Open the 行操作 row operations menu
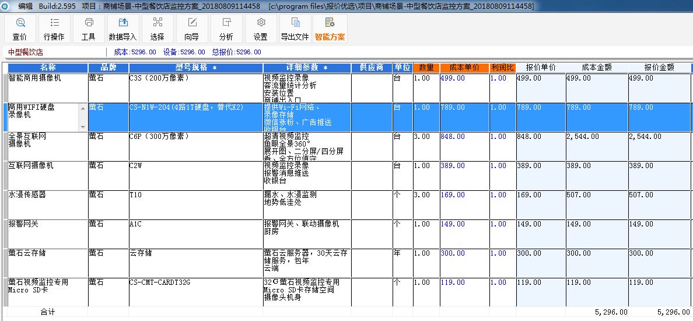The image size is (693, 321). pyautogui.click(x=54, y=29)
